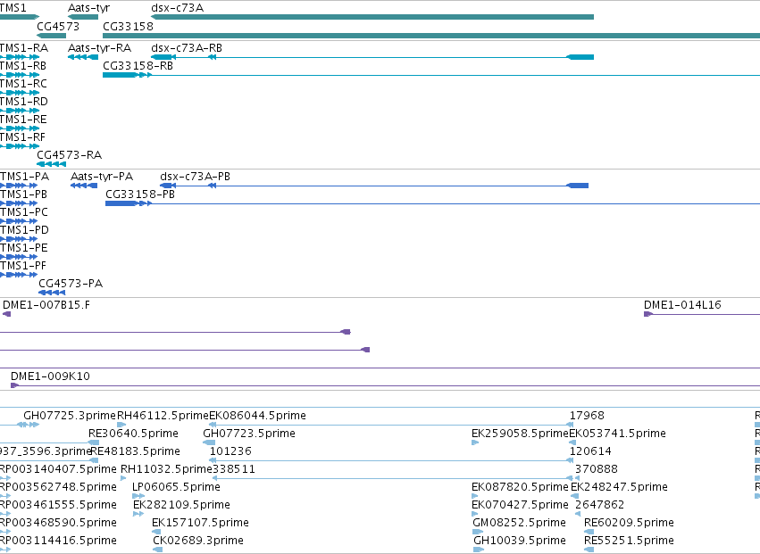This screenshot has height=554, width=760.
Task: Select EST GM08252.5prime
Action: 520,524
